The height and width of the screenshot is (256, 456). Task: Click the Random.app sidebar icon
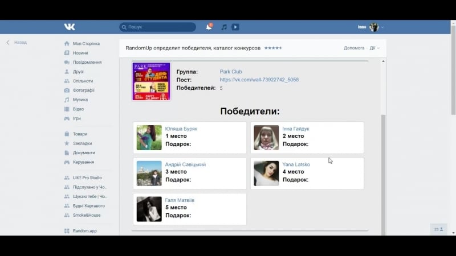(67, 231)
